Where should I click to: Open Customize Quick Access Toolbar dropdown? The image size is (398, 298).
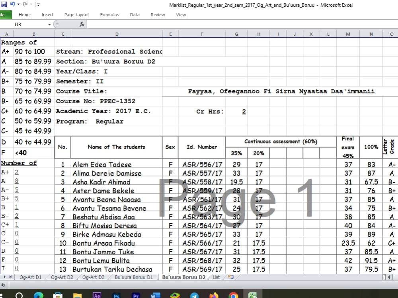pos(38,4)
